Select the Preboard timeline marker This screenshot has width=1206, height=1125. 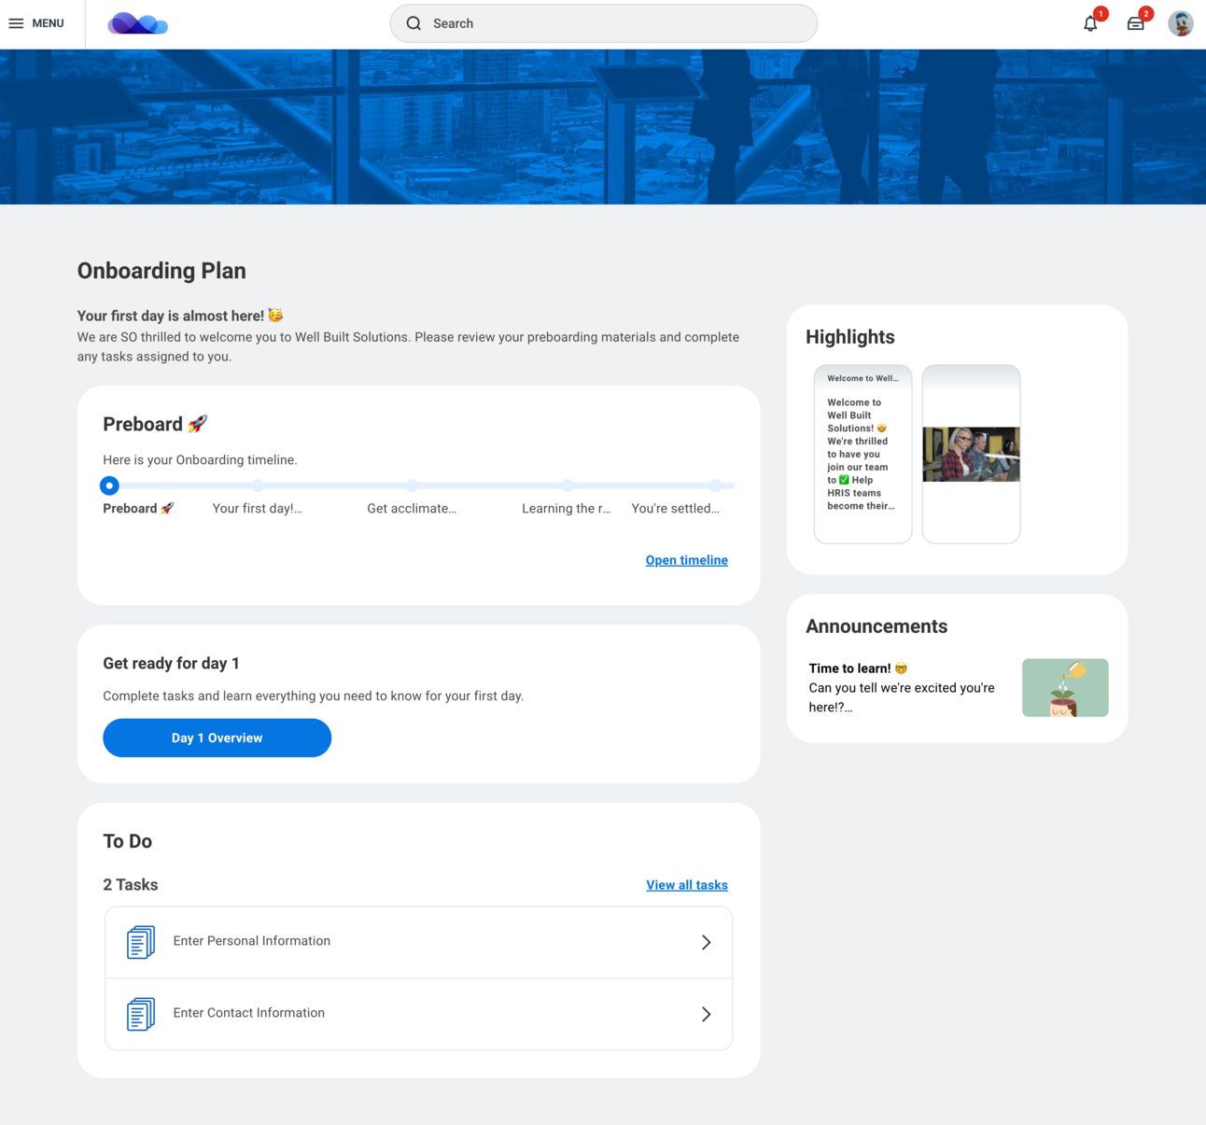coord(109,485)
